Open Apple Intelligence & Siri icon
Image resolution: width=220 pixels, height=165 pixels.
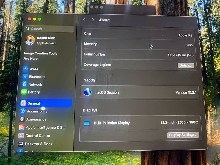(x=22, y=127)
